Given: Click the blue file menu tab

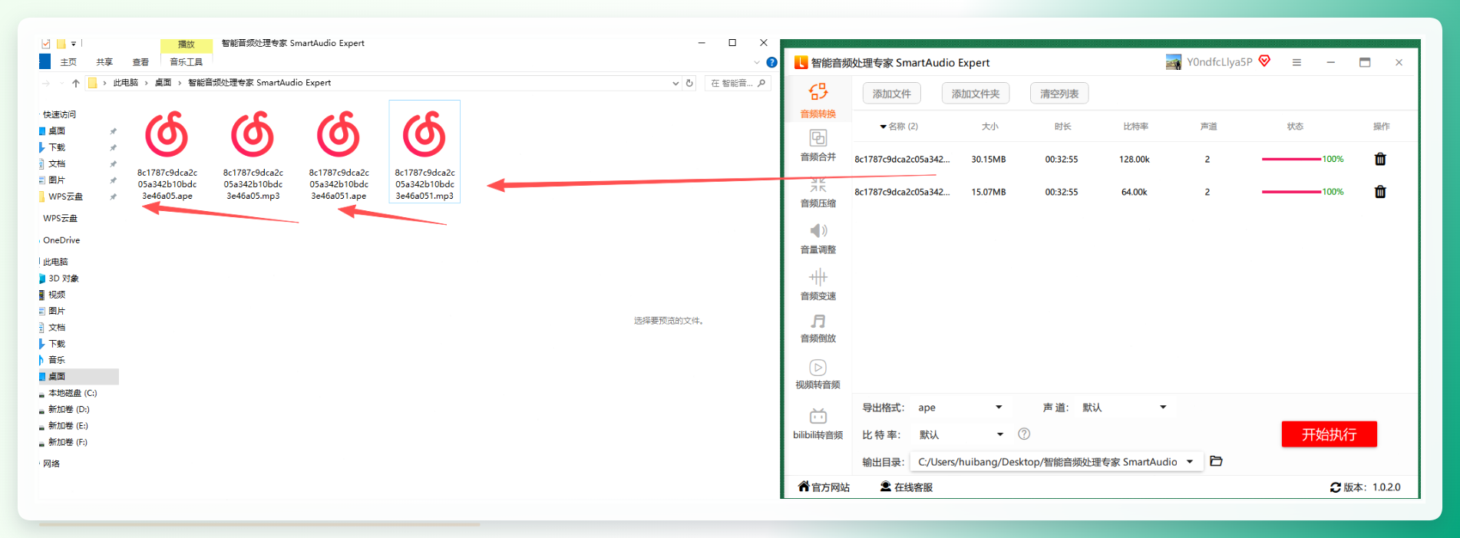Looking at the screenshot, I should point(45,62).
